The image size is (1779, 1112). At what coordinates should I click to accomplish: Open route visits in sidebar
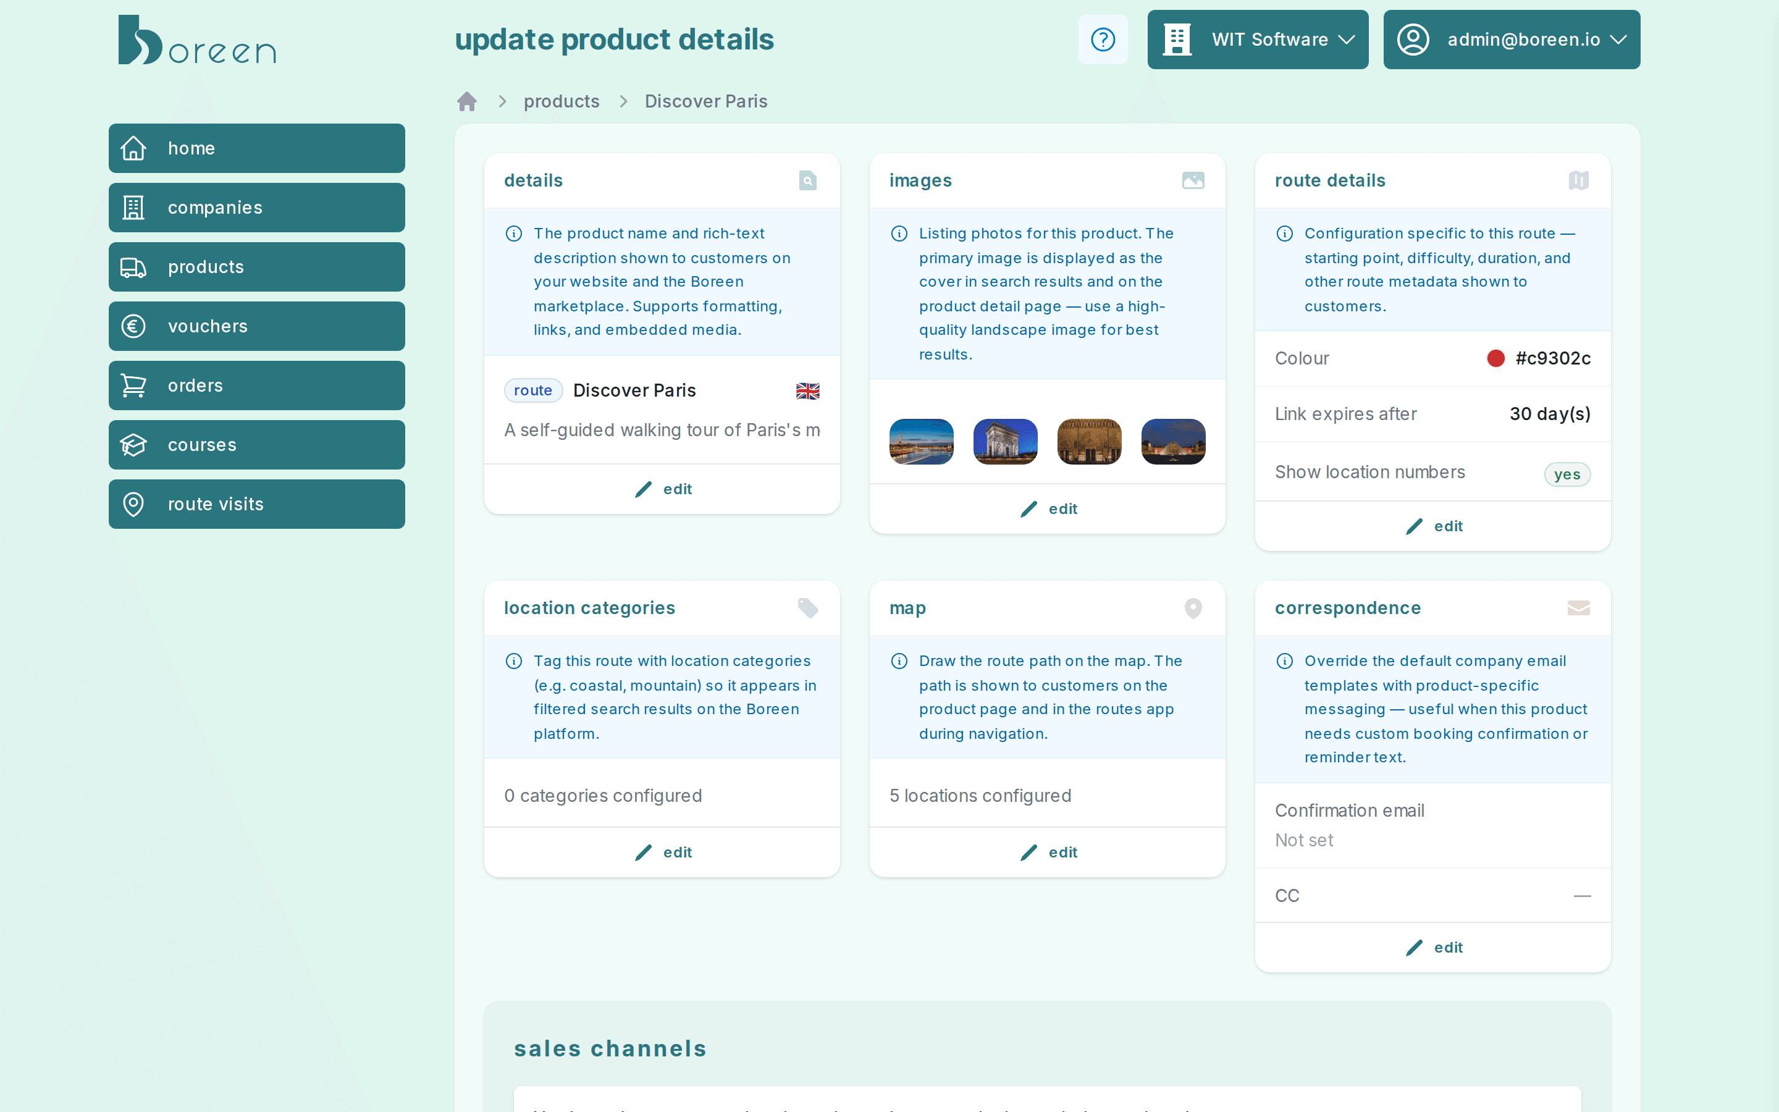point(256,503)
